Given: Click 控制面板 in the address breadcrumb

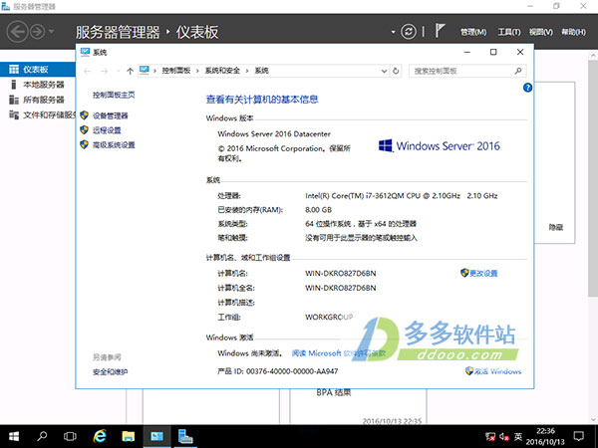Looking at the screenshot, I should tap(176, 71).
